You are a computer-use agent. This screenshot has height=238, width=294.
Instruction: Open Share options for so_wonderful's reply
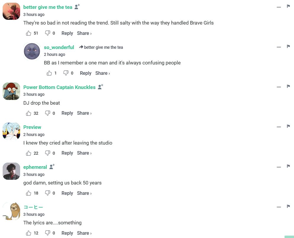(x=102, y=73)
